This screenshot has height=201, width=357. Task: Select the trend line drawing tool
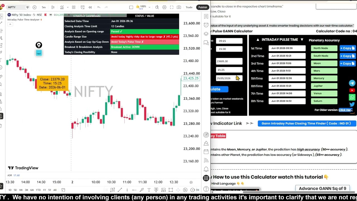coord(120,190)
